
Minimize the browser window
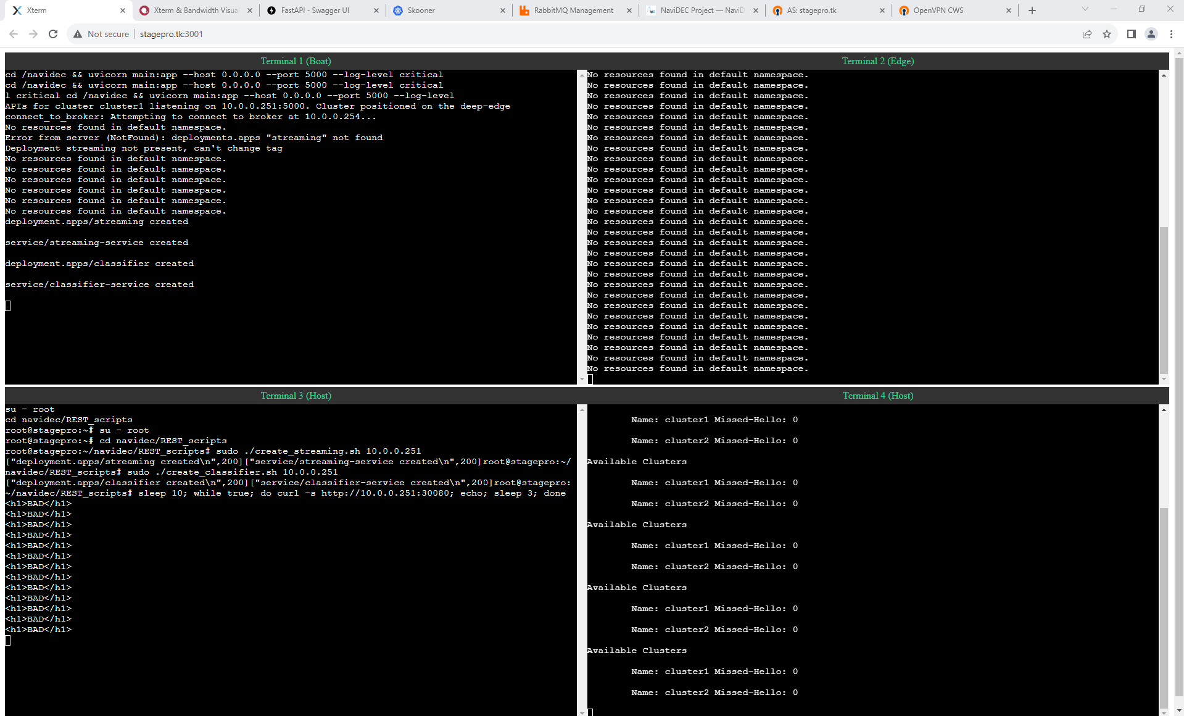coord(1114,9)
